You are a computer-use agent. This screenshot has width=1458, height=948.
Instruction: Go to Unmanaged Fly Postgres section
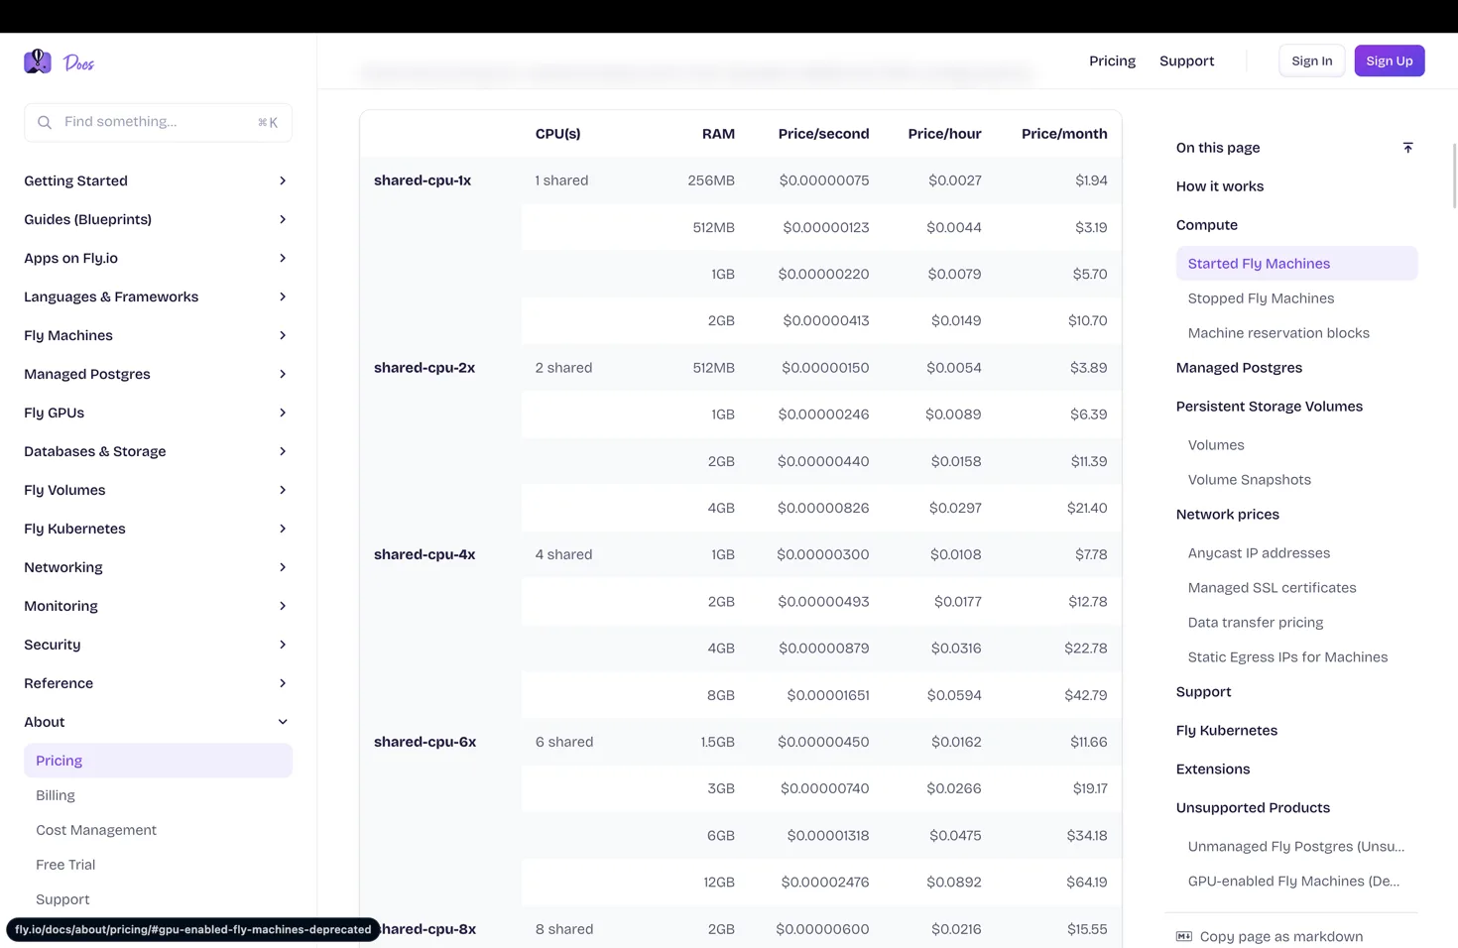tap(1295, 847)
